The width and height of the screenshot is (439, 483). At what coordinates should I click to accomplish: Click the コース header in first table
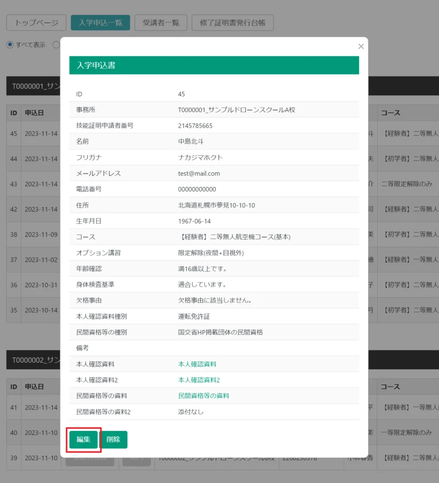click(x=390, y=113)
